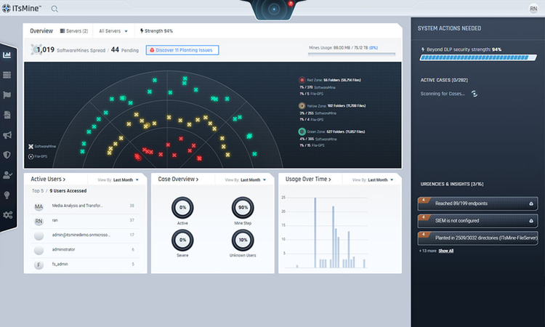Open the documents icon in sidebar

(x=7, y=115)
